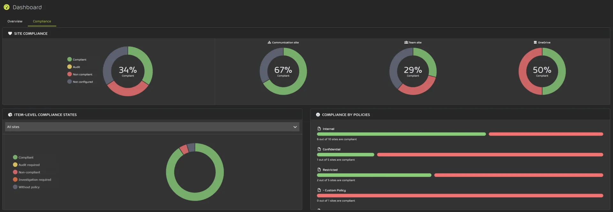Click the Communication site icon

(269, 42)
